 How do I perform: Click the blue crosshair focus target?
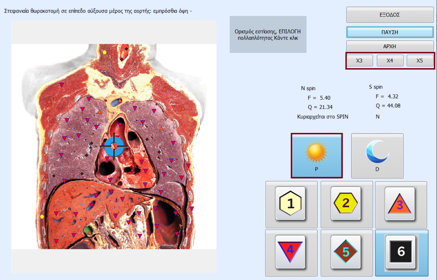[114, 146]
